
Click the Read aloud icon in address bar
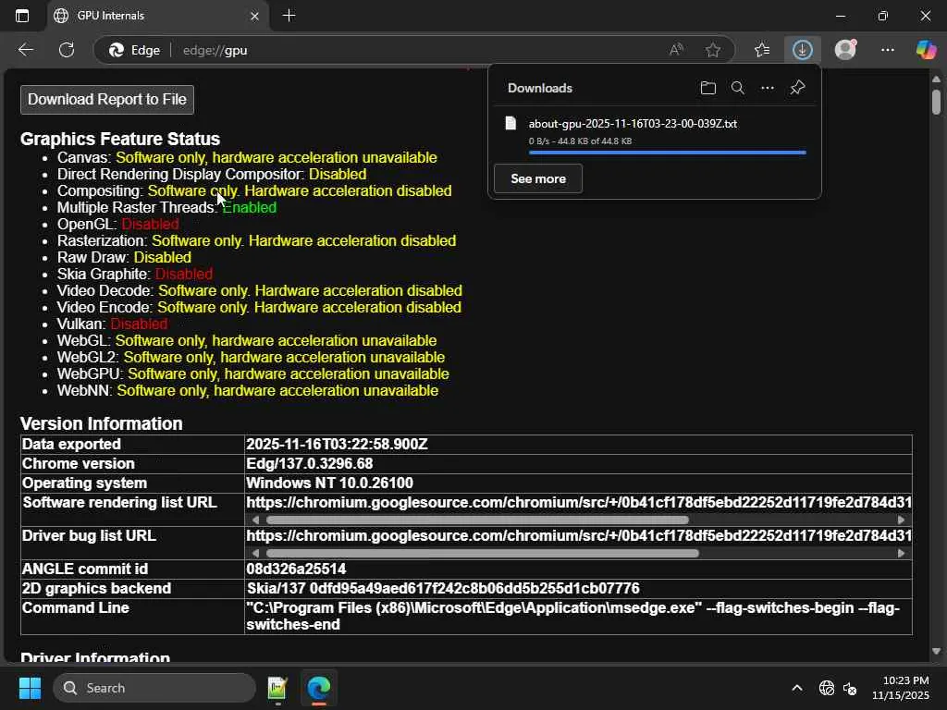[x=676, y=50]
